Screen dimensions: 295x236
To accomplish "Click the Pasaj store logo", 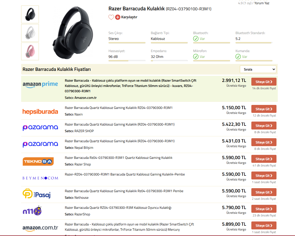I will (37, 194).
